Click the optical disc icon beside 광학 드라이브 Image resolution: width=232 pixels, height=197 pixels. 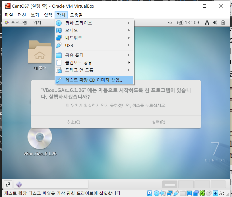click(x=59, y=23)
